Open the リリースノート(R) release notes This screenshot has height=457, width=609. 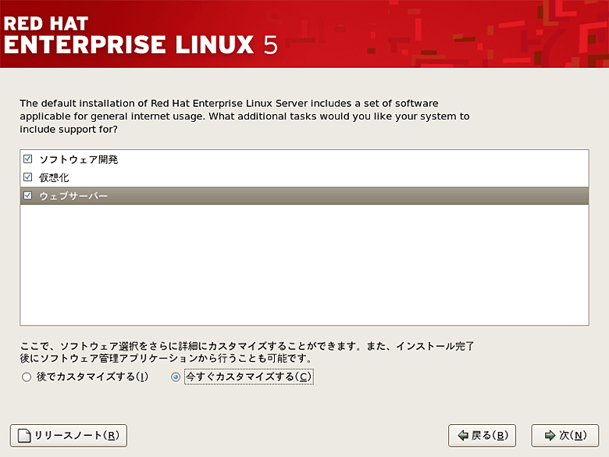[68, 435]
